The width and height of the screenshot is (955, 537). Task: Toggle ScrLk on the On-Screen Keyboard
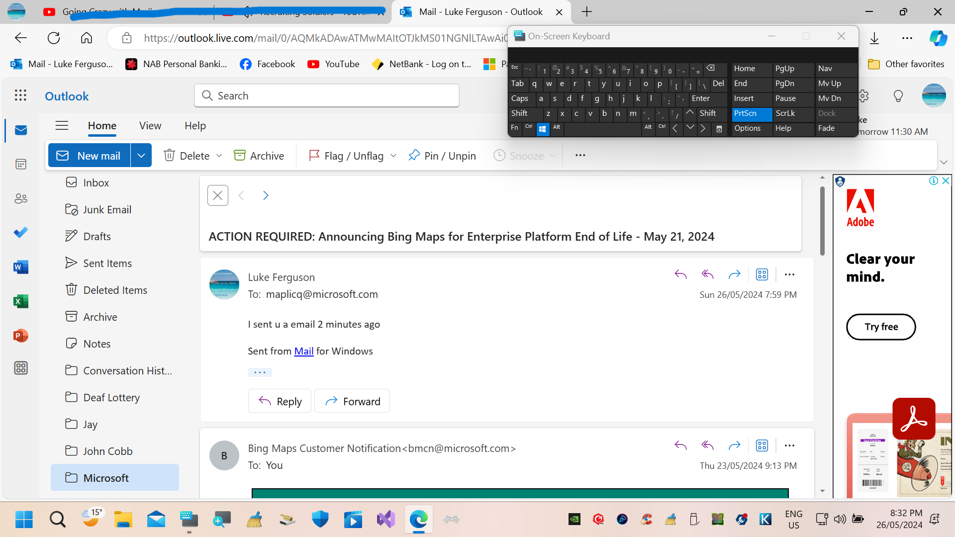click(x=793, y=114)
